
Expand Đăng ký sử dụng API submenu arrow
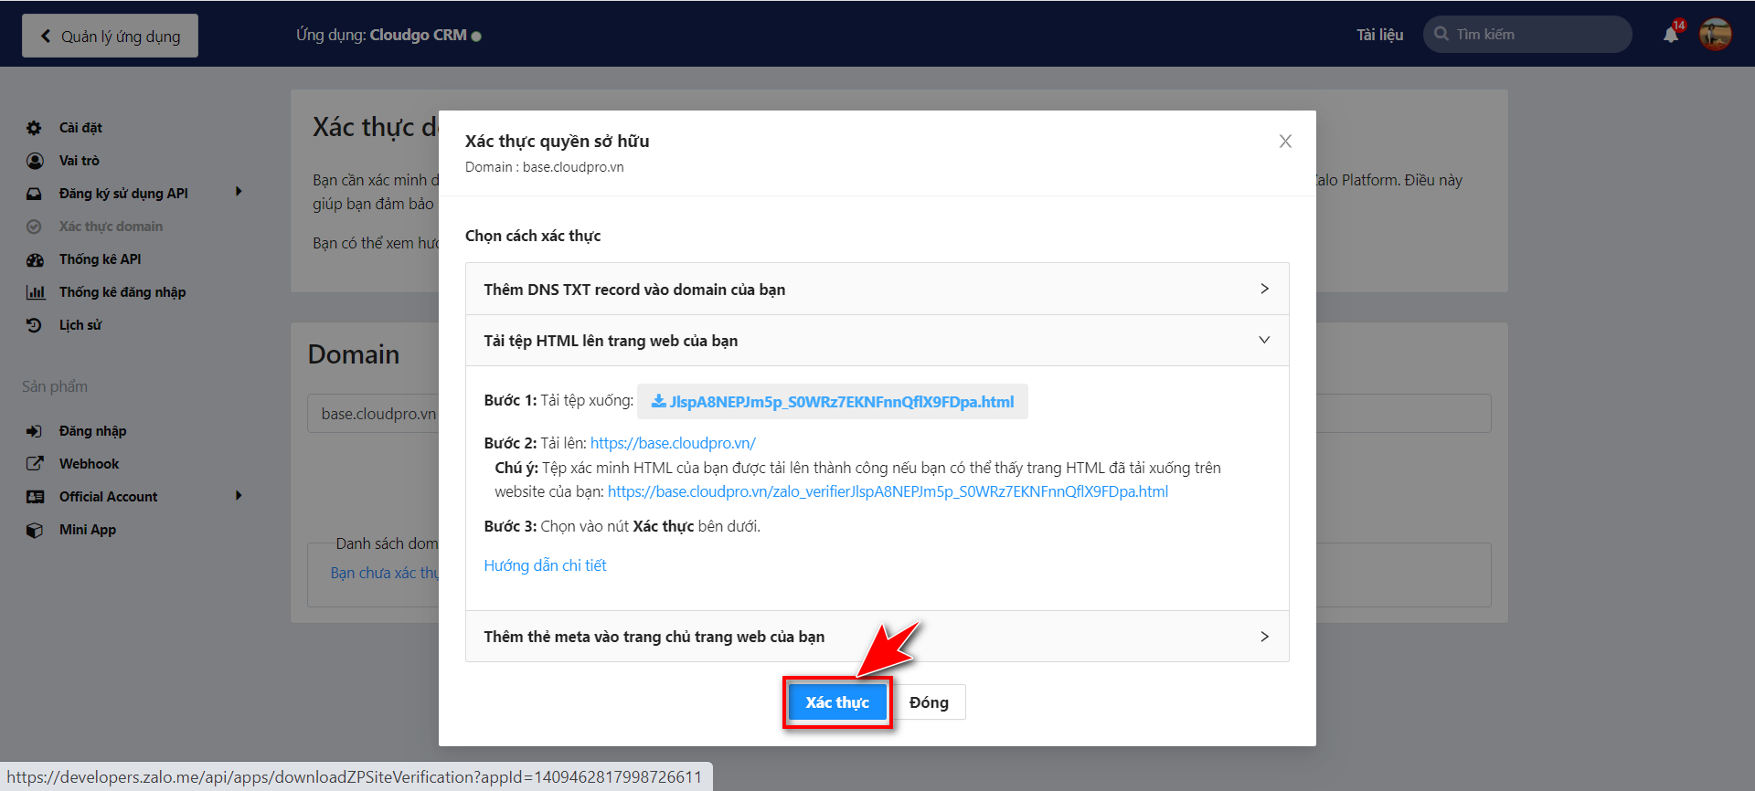[x=239, y=192]
